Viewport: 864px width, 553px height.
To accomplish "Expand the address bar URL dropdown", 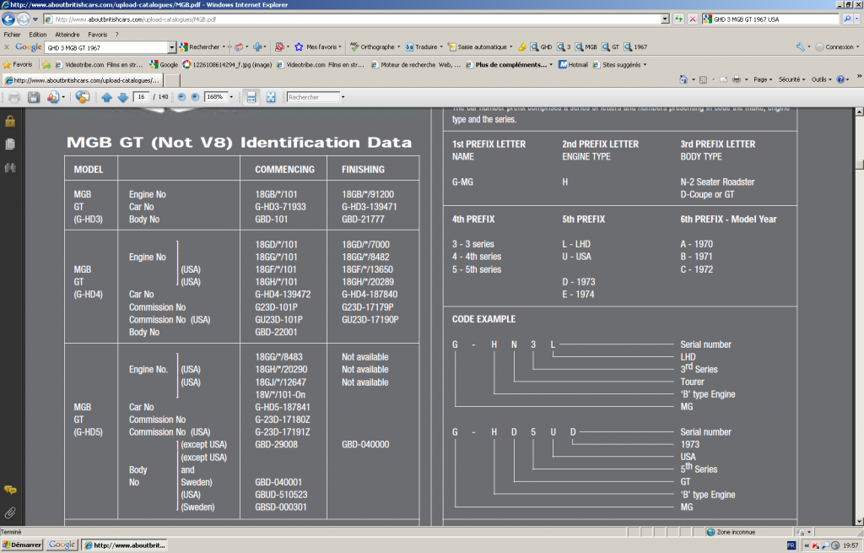I will click(665, 19).
